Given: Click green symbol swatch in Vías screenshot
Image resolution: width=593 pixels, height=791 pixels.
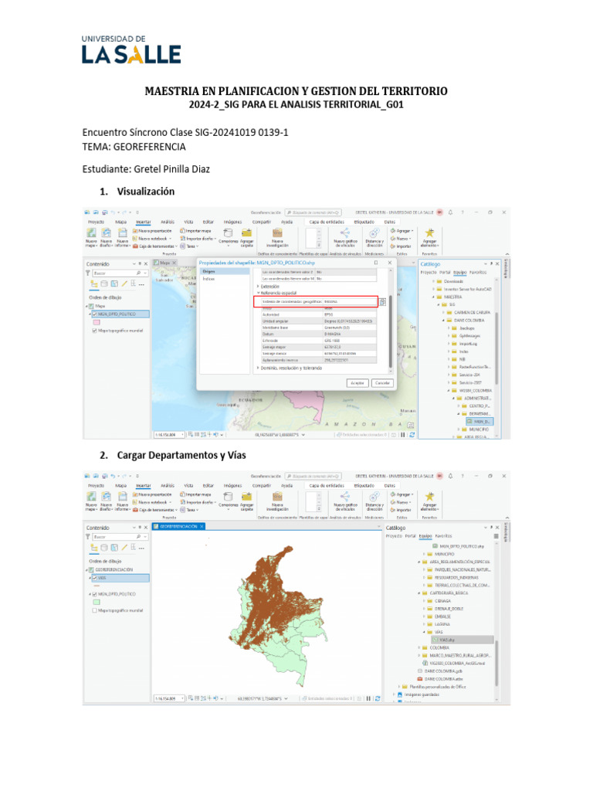Looking at the screenshot, I should (97, 602).
